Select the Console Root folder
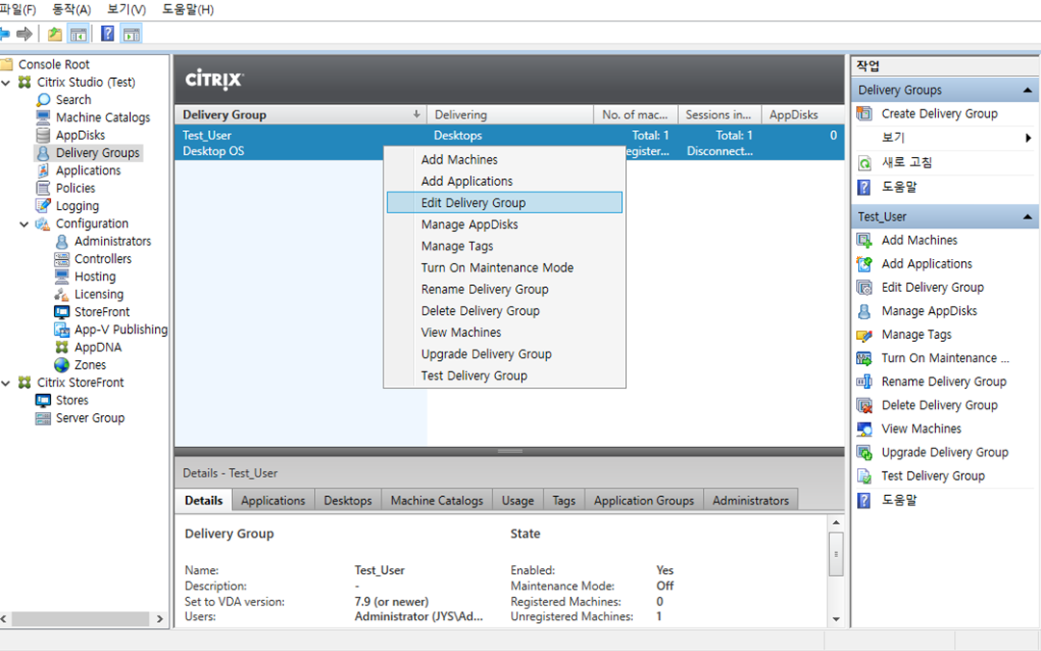 54,65
